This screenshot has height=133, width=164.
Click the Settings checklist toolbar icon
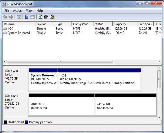pyautogui.click(x=52, y=17)
